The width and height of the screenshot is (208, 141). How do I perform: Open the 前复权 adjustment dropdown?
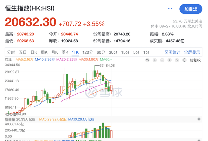(195, 60)
